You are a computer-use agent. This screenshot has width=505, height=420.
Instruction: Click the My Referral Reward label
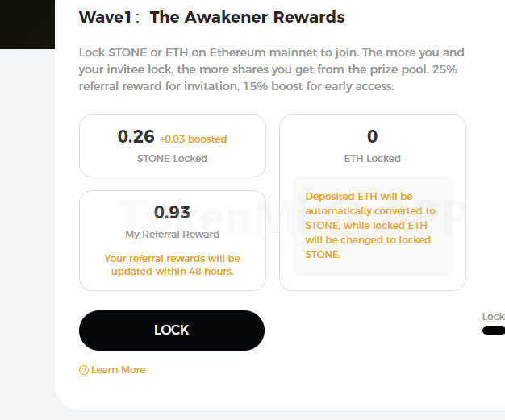[x=172, y=235]
